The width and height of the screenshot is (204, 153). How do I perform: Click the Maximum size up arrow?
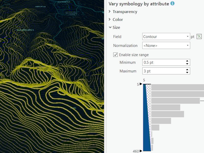tap(187, 70)
